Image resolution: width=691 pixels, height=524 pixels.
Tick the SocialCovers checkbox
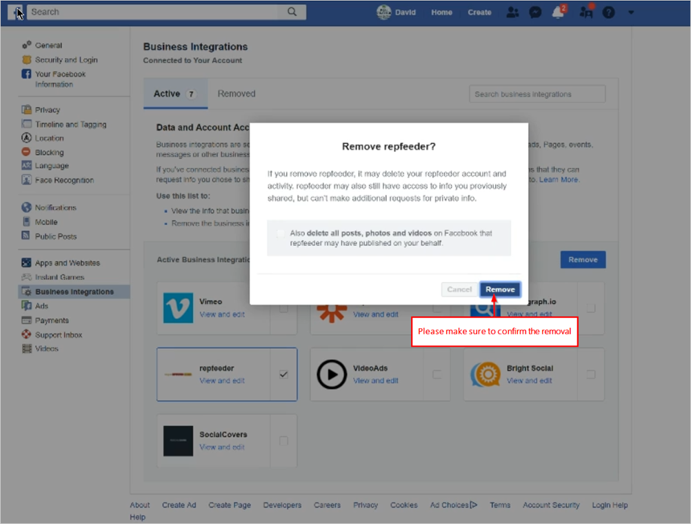[283, 441]
